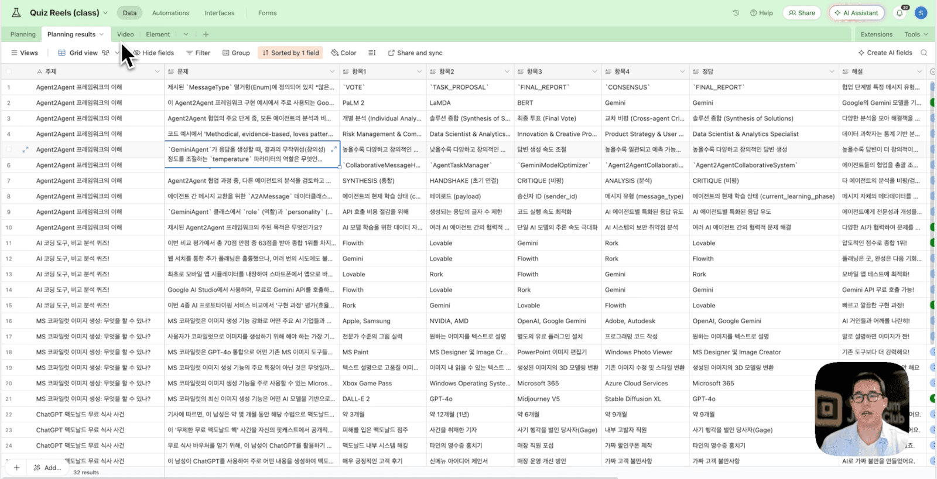The height and width of the screenshot is (479, 937).
Task: Open the 정답 column dropdown arrow
Action: [832, 71]
